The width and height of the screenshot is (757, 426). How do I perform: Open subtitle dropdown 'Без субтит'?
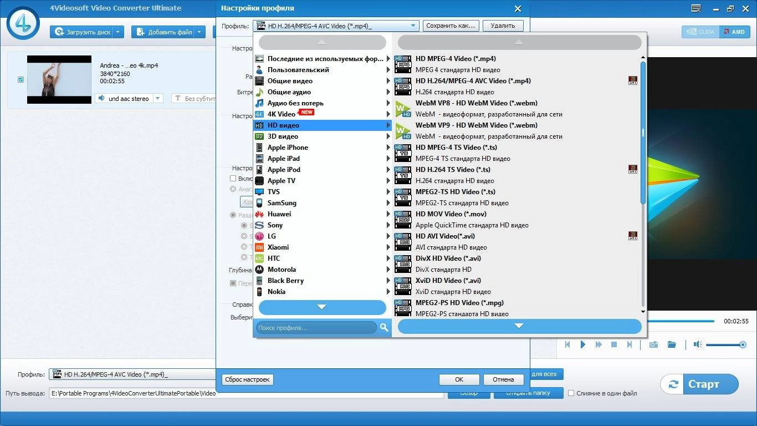tap(193, 98)
